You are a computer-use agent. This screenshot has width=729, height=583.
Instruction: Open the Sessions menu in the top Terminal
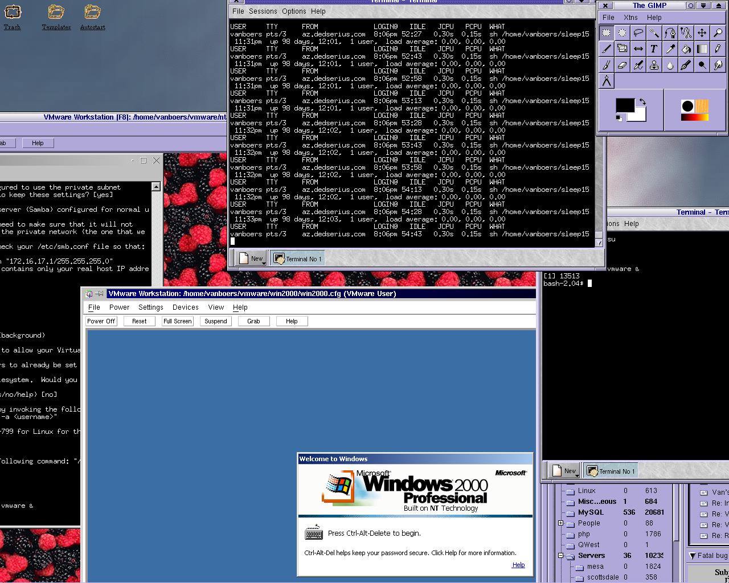point(263,11)
